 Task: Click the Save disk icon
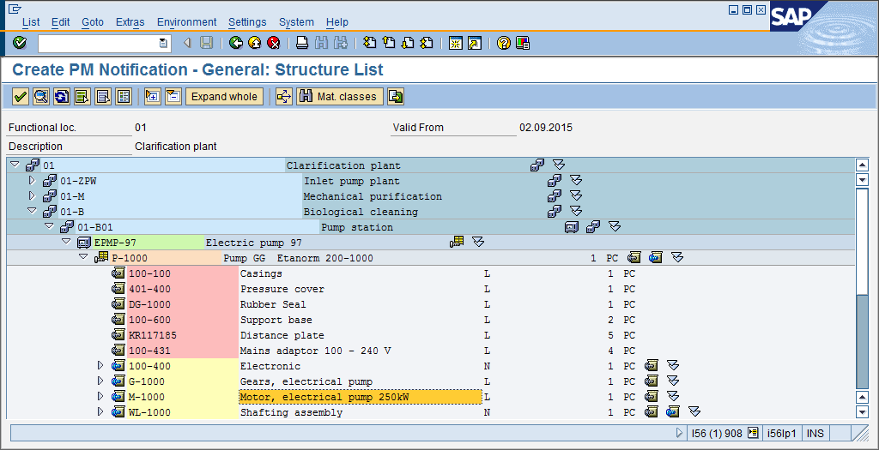206,43
